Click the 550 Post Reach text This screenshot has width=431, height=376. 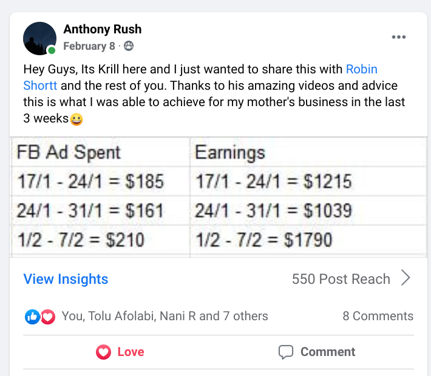(x=341, y=279)
